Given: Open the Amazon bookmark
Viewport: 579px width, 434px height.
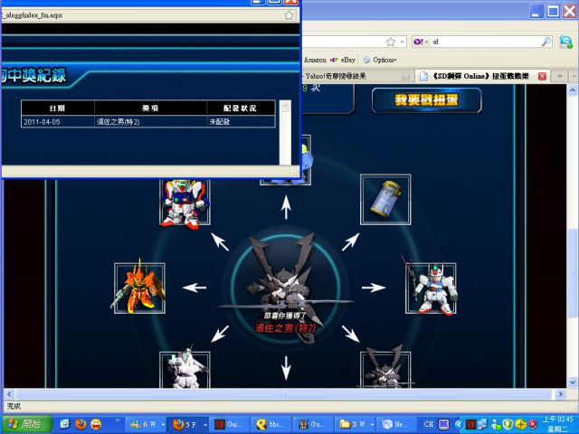Looking at the screenshot, I should tap(315, 60).
